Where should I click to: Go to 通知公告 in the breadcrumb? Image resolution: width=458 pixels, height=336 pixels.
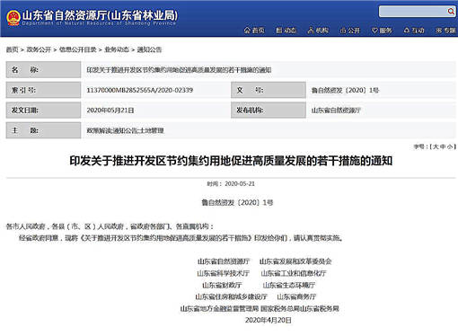point(149,49)
